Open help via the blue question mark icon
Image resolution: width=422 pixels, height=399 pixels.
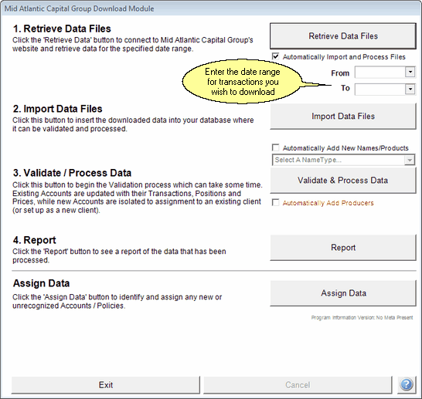pos(407,385)
